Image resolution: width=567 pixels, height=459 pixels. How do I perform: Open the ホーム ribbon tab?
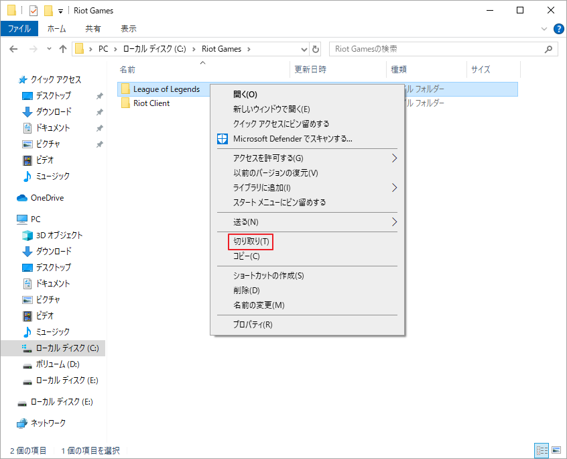tap(57, 29)
